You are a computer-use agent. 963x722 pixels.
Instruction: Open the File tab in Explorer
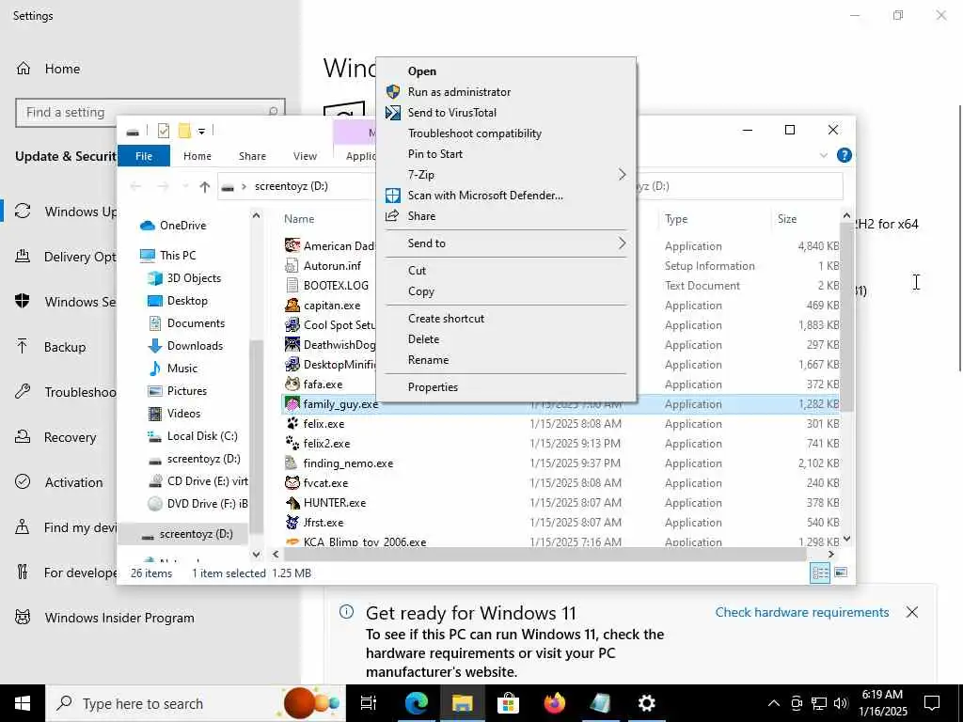point(144,156)
